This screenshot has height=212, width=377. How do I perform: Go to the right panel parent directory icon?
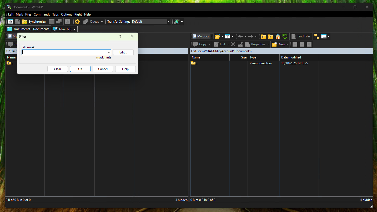263,36
